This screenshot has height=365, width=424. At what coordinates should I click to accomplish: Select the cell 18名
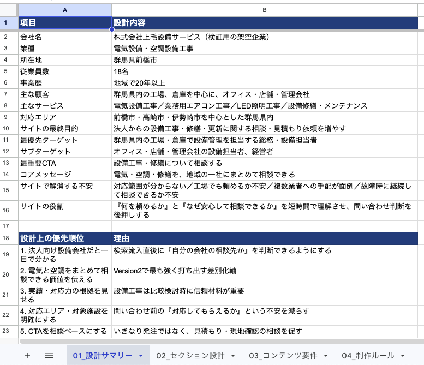pos(265,71)
